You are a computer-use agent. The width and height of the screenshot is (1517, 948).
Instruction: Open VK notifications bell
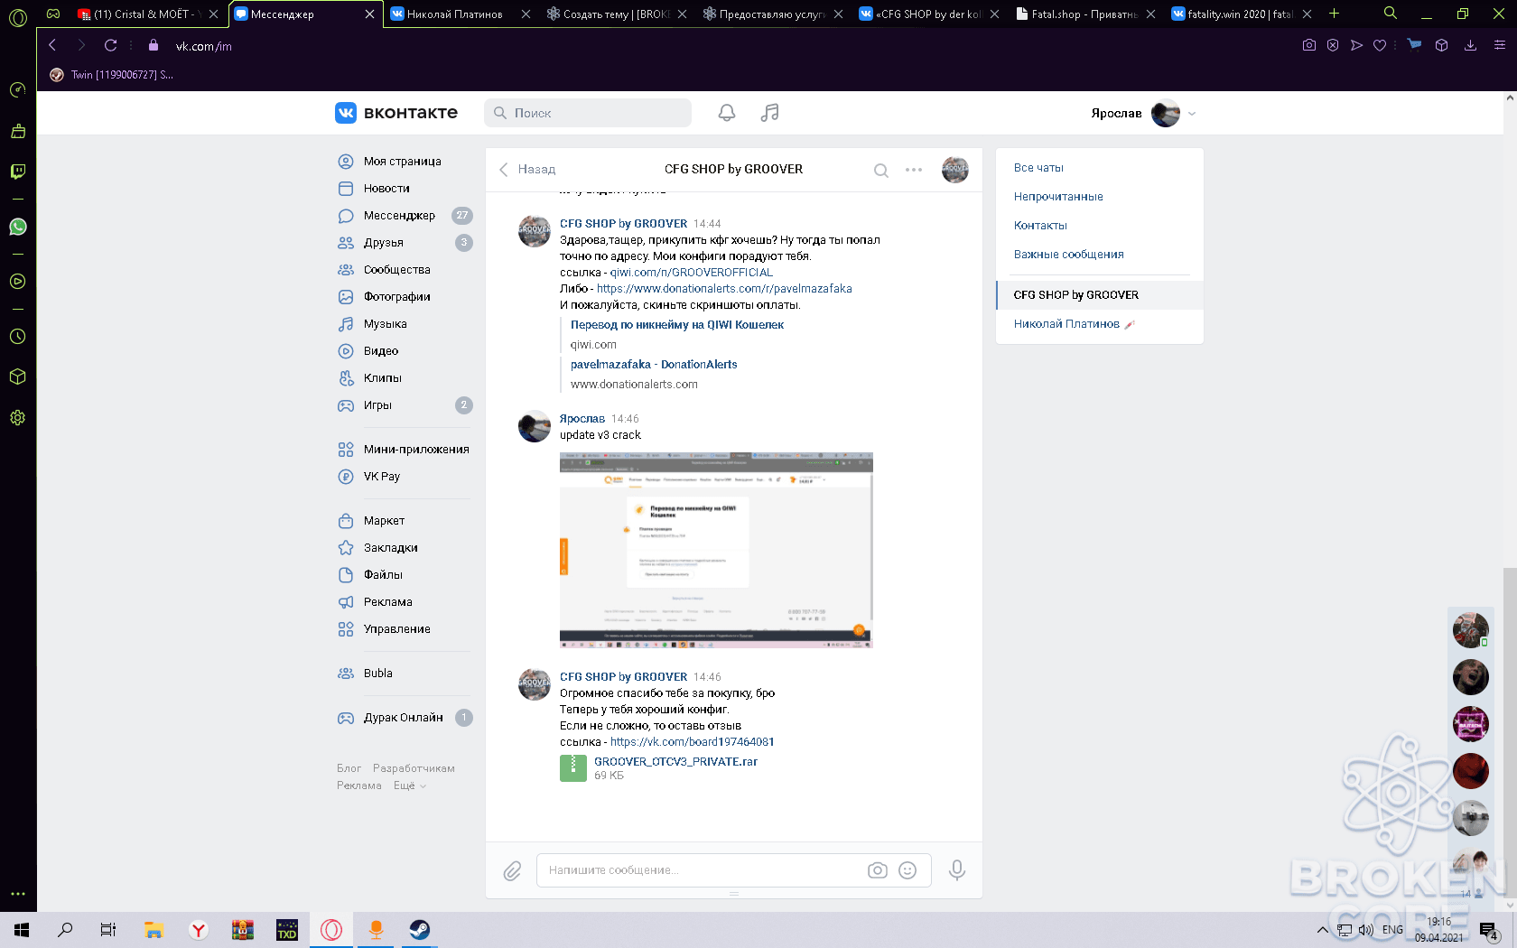coord(726,113)
